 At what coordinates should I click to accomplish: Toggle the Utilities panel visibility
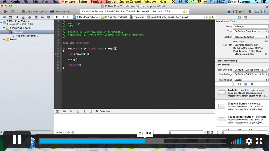click(x=263, y=12)
